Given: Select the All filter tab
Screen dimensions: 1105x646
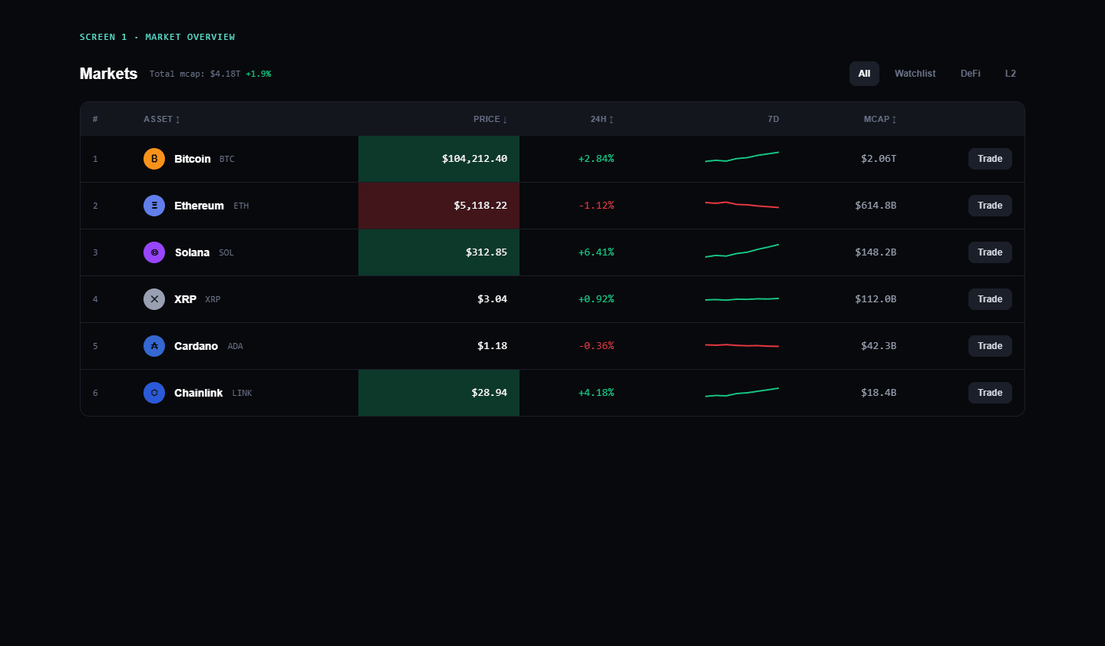Looking at the screenshot, I should coord(864,74).
